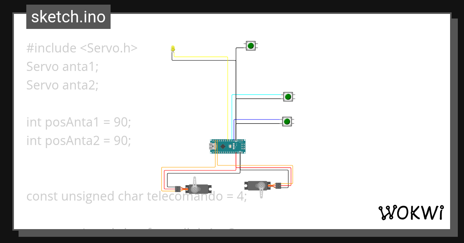Image resolution: width=464 pixels, height=243 pixels.
Task: Select the ATmega microcontroller chip on the Nano
Action: [223, 146]
